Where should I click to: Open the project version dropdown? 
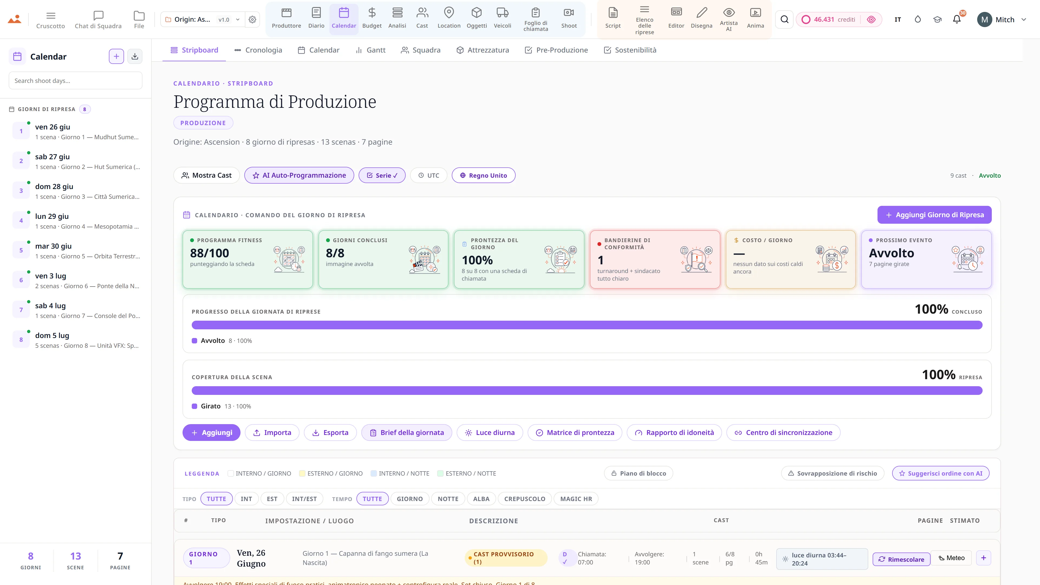[x=229, y=19]
